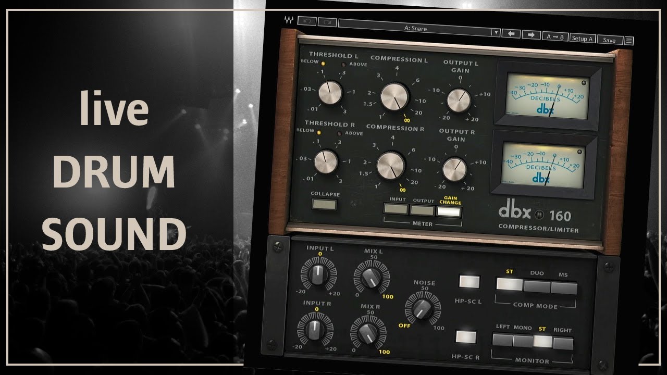
Task: Click the redo arrow button
Action: (327, 23)
